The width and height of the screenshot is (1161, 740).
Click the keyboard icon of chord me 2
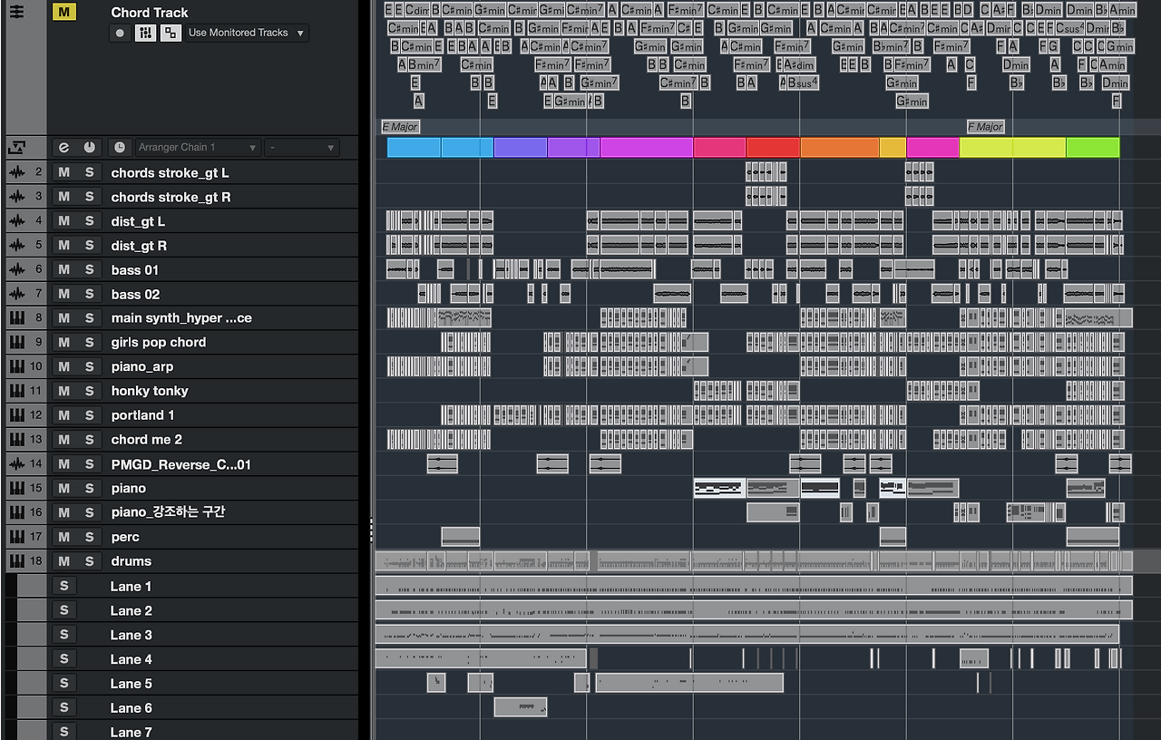pyautogui.click(x=16, y=439)
